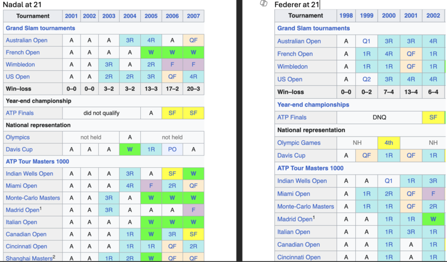Follow ATP Tour Masters 1000 link in Federer's table
This screenshot has width=447, height=262.
[x=311, y=168]
